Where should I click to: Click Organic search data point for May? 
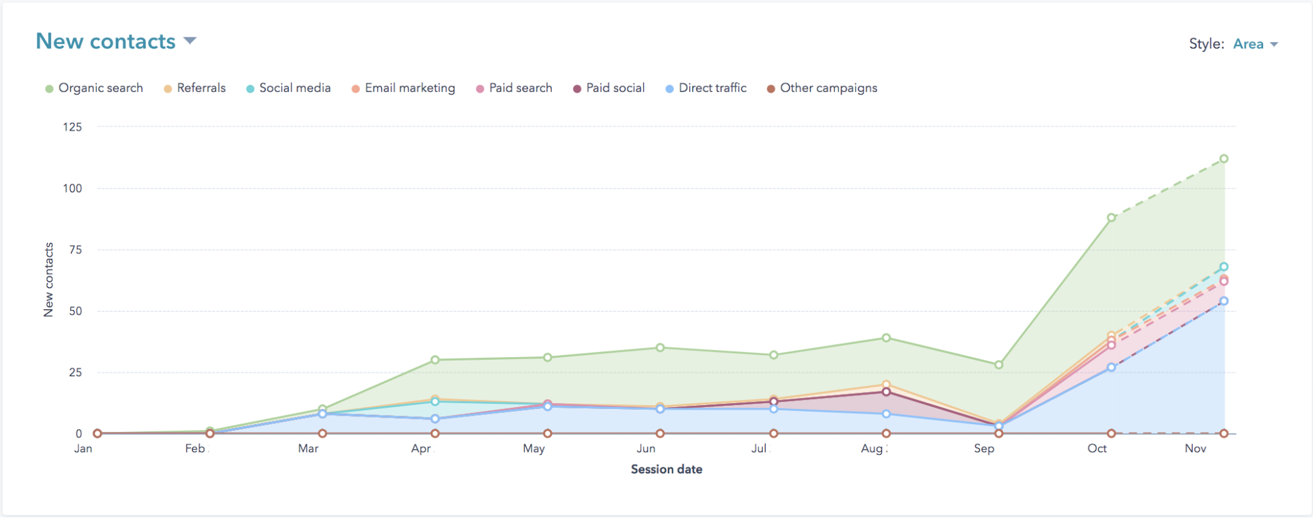pos(548,358)
